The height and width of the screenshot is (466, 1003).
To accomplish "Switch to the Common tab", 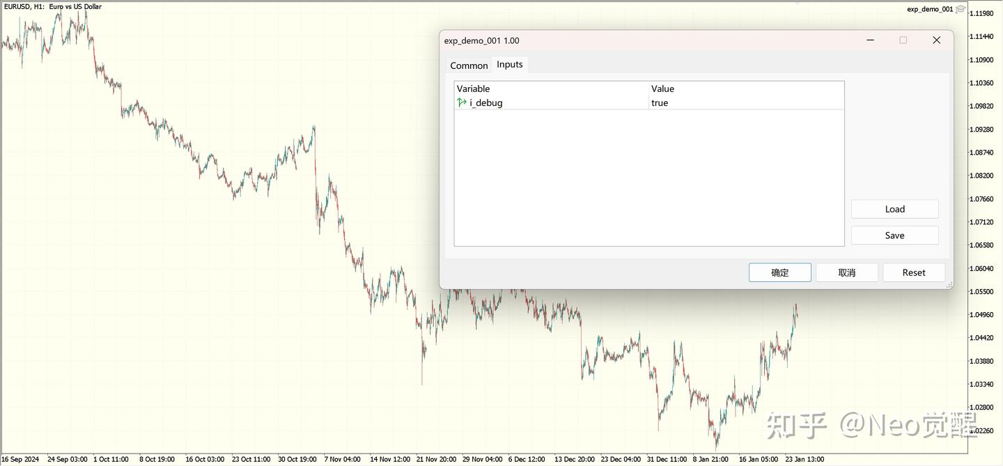I will pyautogui.click(x=469, y=65).
